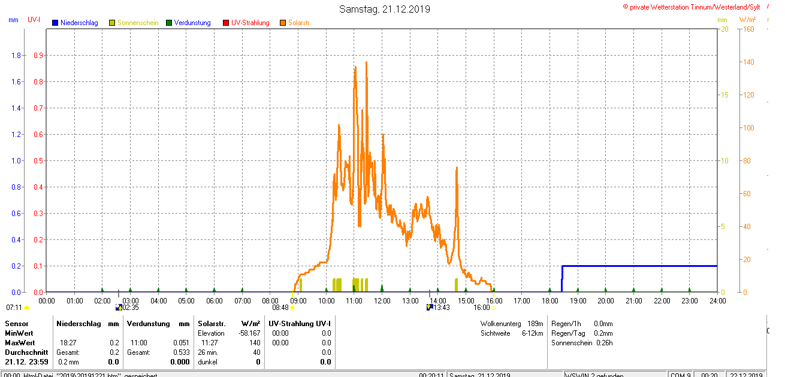Click the green Verdunstung legend swatch
785x377 pixels.
169,23
